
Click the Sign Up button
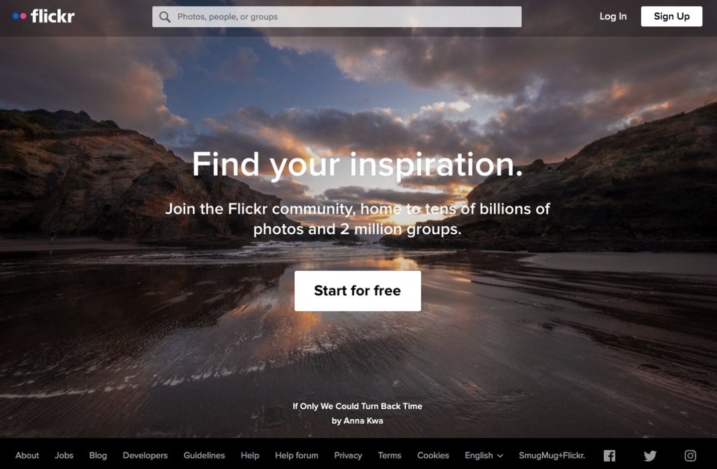pos(672,16)
